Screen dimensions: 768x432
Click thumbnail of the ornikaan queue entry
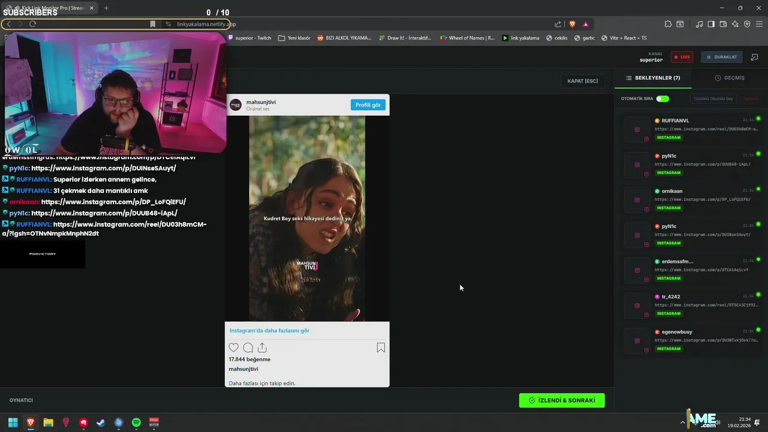[637, 200]
